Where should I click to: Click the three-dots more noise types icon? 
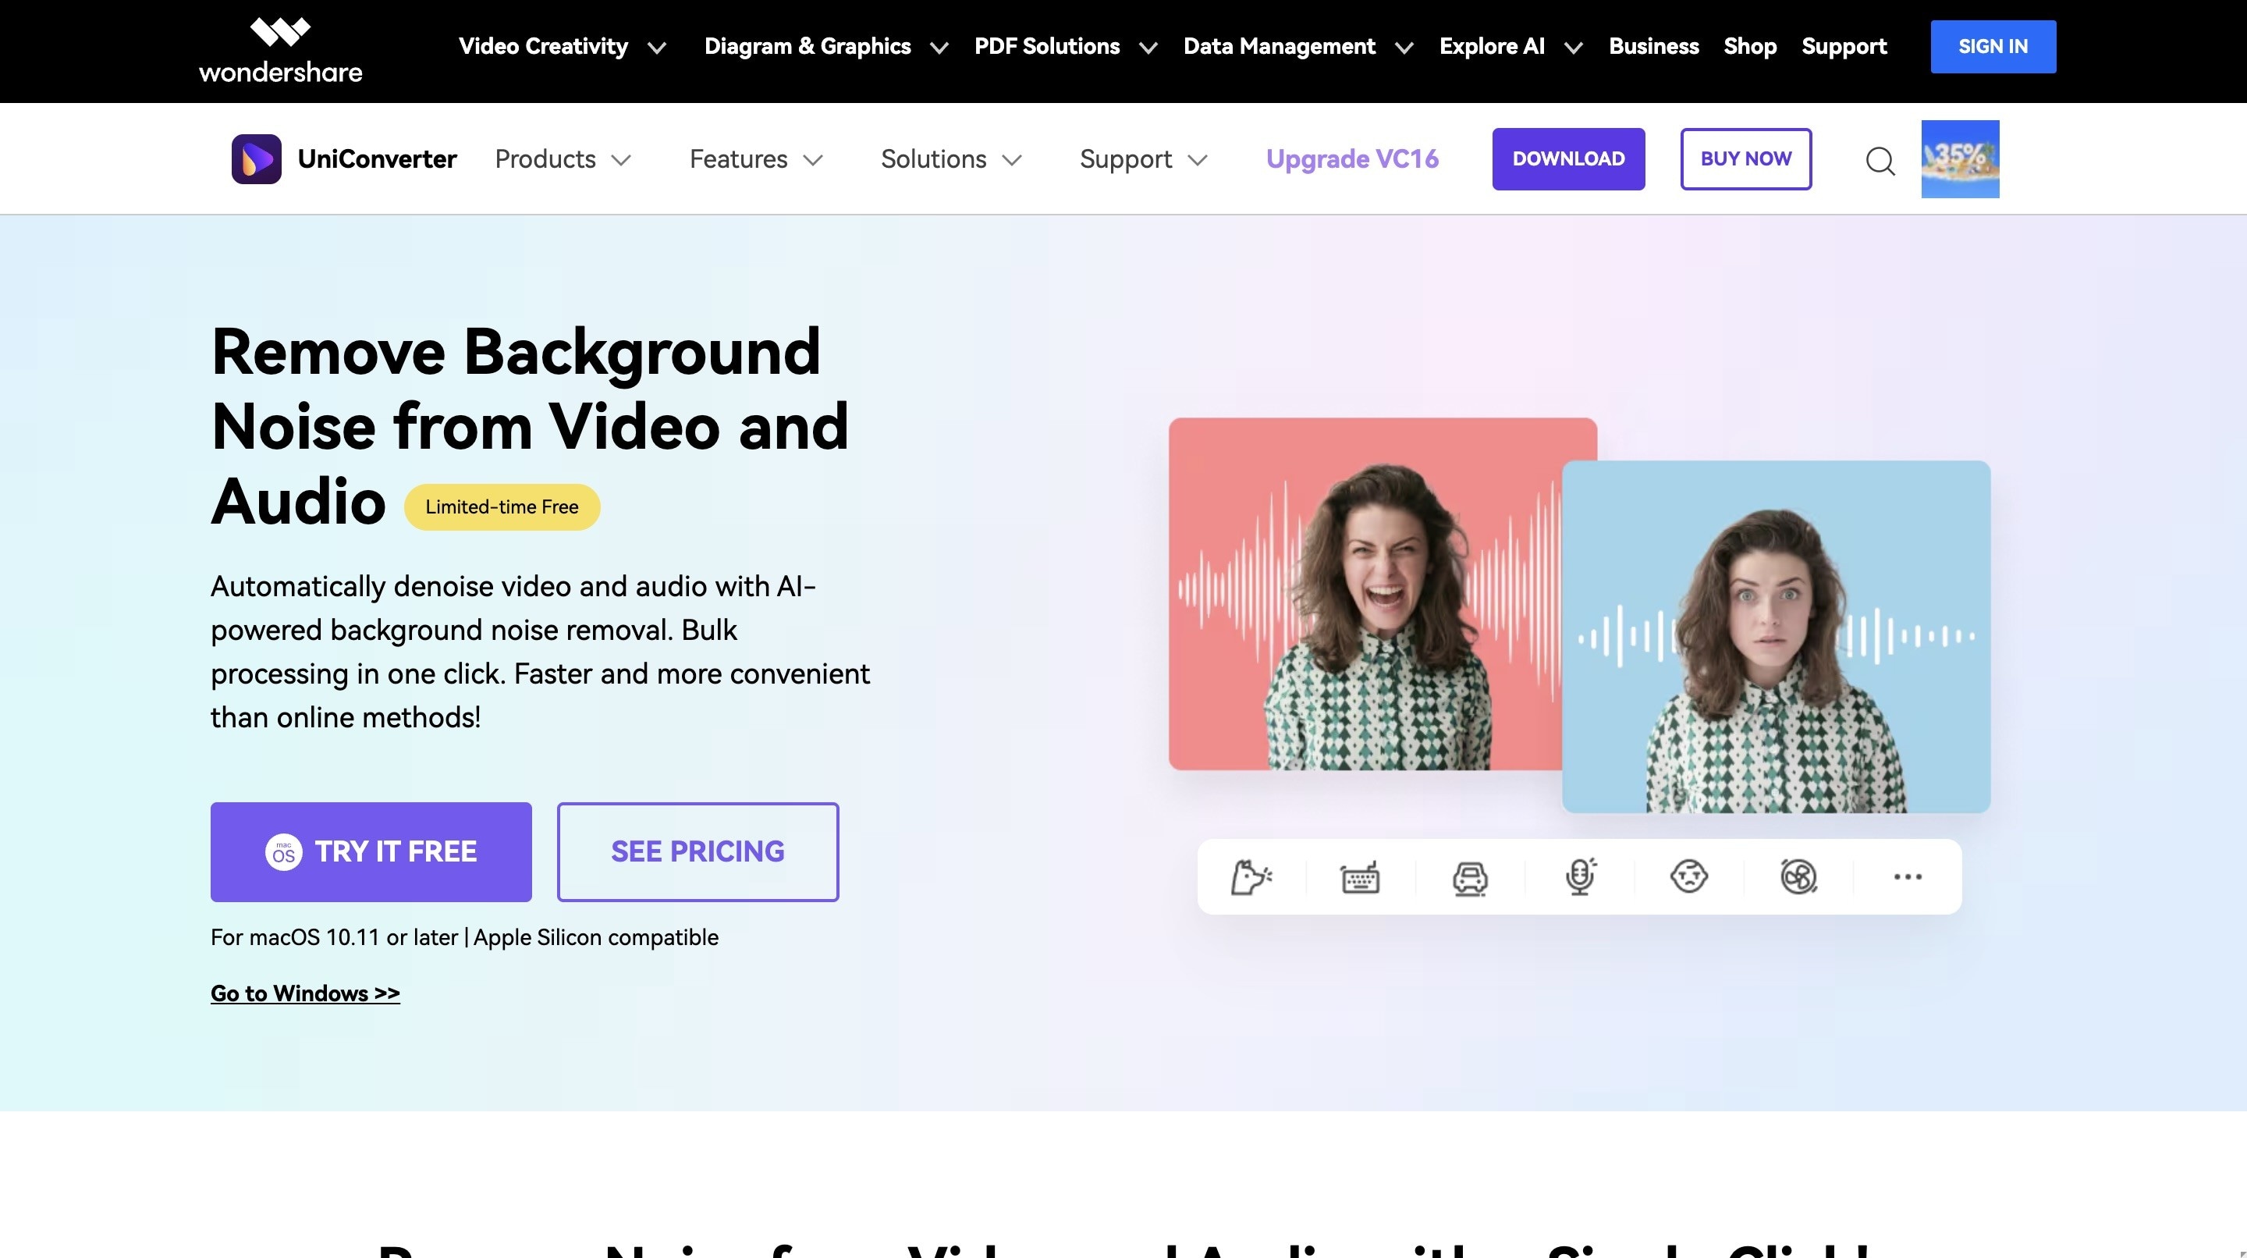click(1908, 876)
